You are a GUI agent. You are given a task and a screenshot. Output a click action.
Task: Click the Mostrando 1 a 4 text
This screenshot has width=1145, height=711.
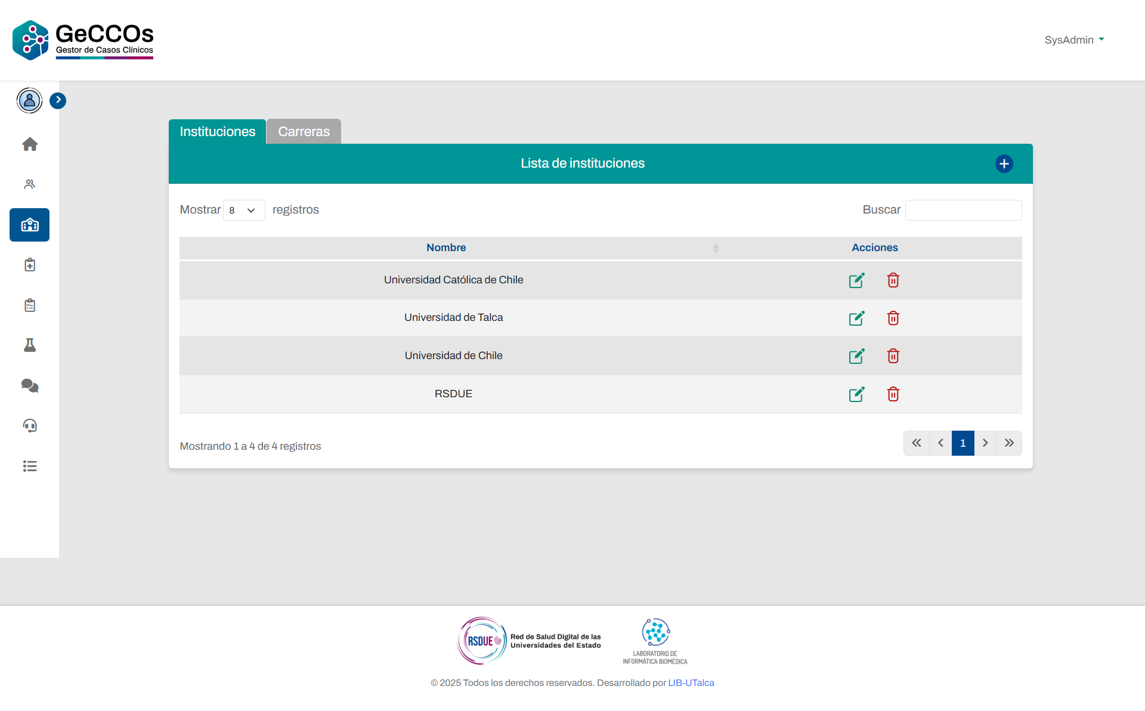(250, 446)
